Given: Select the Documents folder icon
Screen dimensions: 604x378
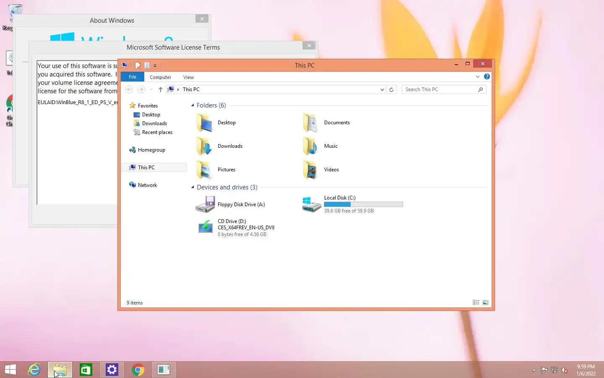Looking at the screenshot, I should click(x=311, y=123).
